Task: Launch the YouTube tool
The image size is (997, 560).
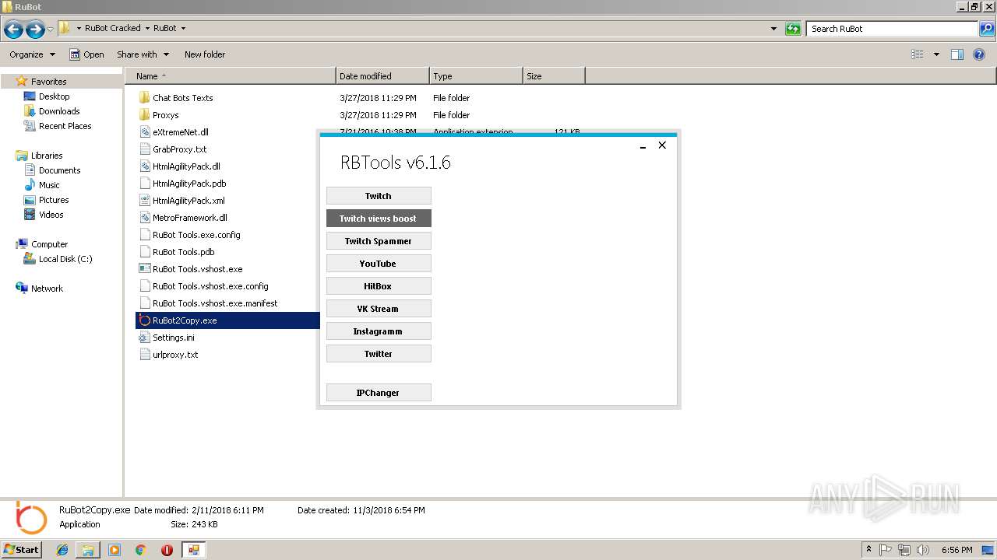Action: coord(379,264)
